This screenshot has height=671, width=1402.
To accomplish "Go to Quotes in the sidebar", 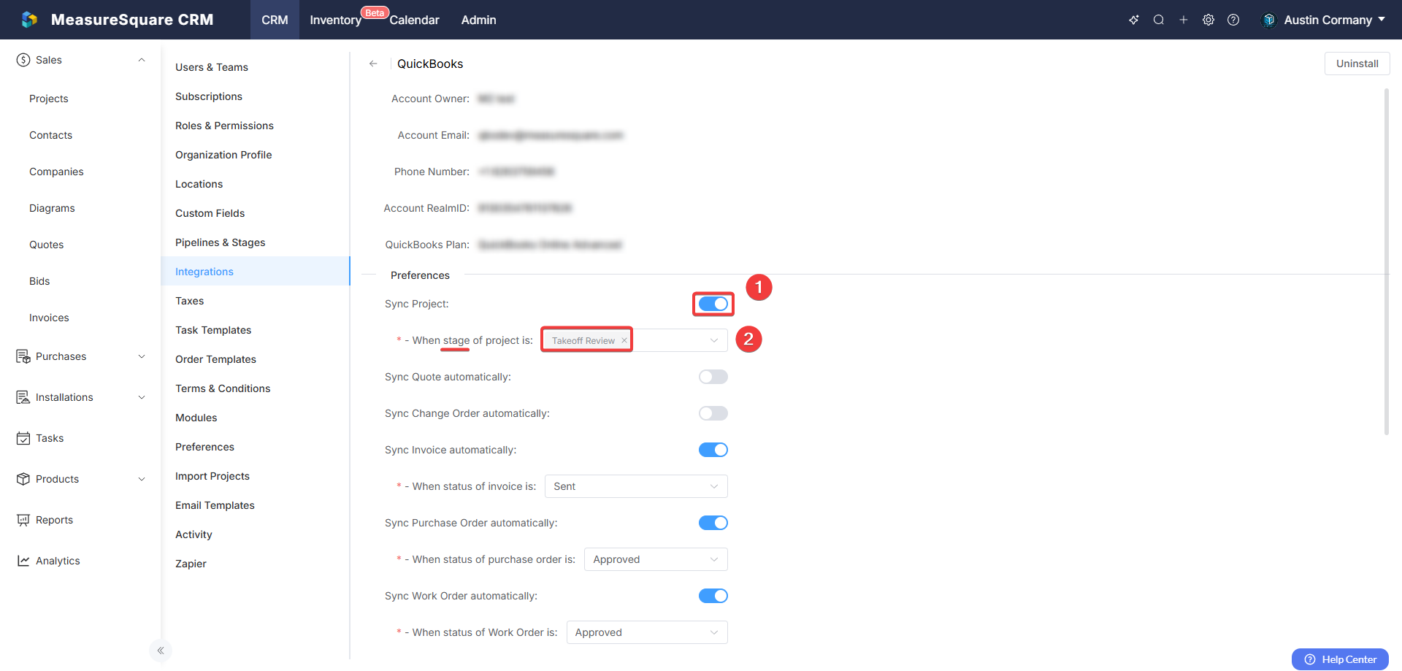I will click(46, 245).
